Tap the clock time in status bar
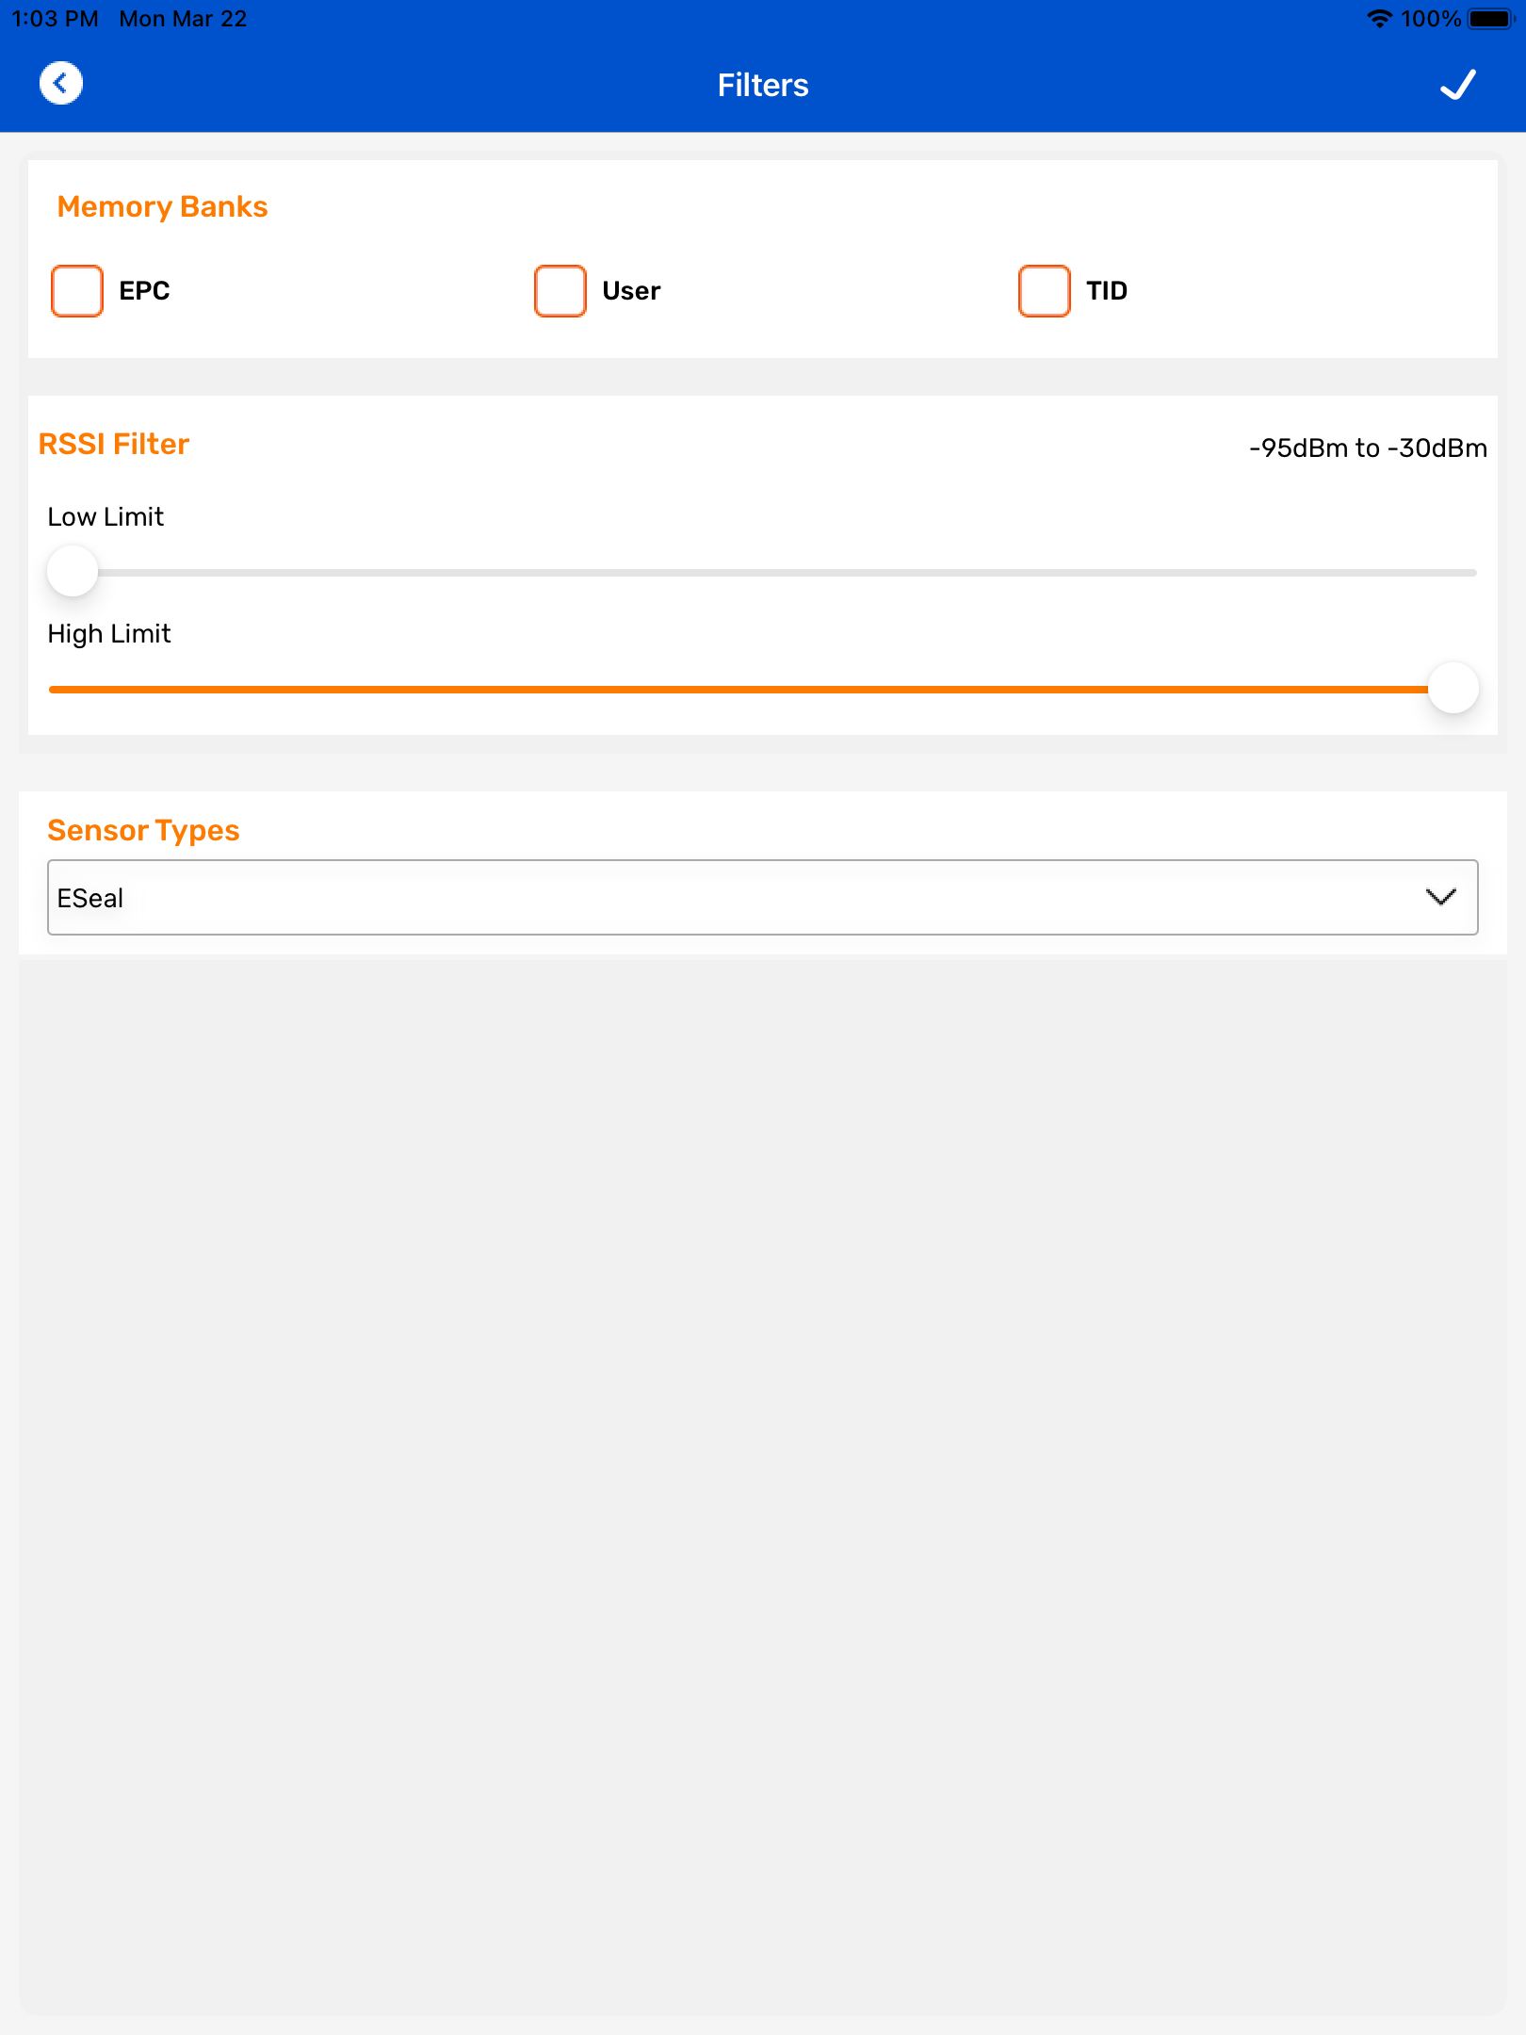This screenshot has width=1526, height=2035. pyautogui.click(x=55, y=19)
